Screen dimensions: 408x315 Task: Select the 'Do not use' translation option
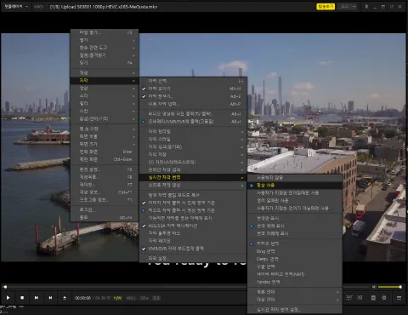295,178
